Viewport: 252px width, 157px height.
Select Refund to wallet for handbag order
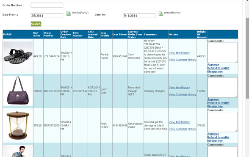218,103
